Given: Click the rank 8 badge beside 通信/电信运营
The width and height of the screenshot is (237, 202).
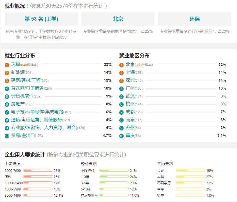Looking at the screenshot, I should click(x=7, y=120).
